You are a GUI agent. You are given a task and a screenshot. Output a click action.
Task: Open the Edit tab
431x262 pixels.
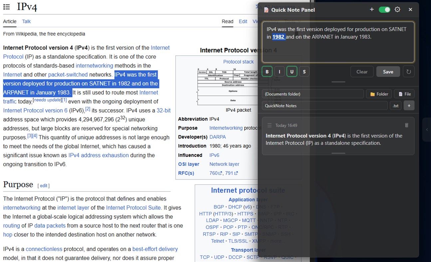(x=243, y=21)
